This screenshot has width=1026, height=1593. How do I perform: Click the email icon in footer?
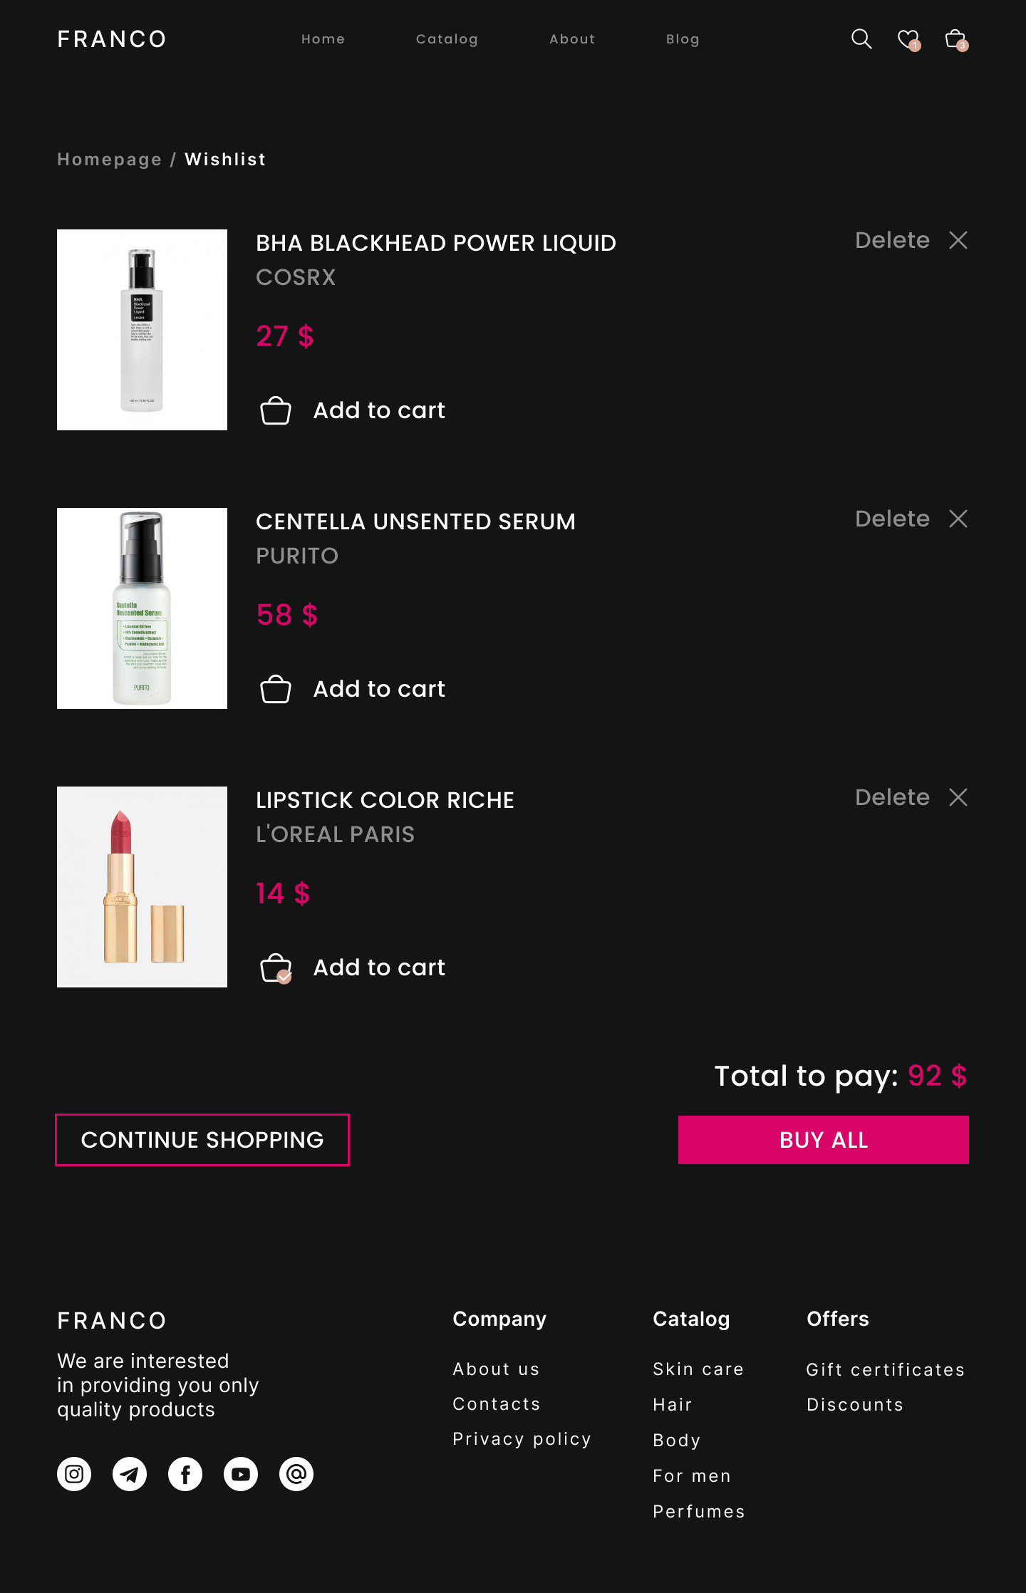coord(296,1474)
